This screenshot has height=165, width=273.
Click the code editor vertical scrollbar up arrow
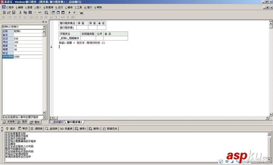tap(271, 23)
